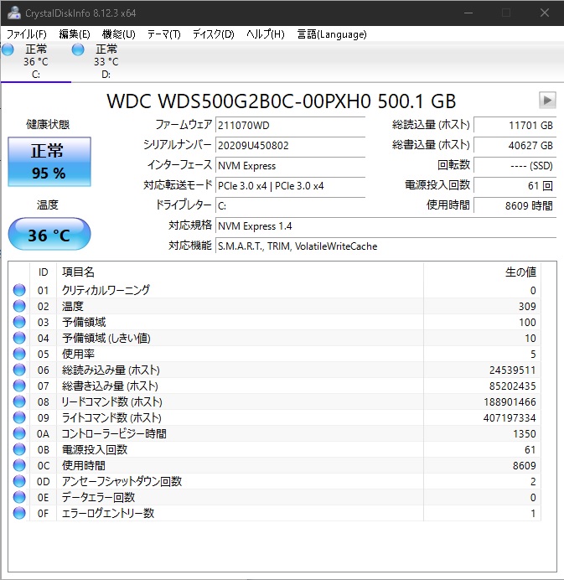
Task: Click the drive letter field C:
Action: 290,205
